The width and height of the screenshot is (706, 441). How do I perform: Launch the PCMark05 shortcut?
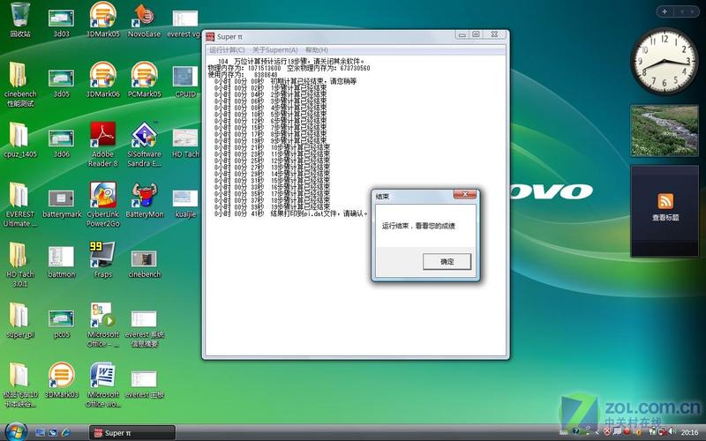pos(144,79)
